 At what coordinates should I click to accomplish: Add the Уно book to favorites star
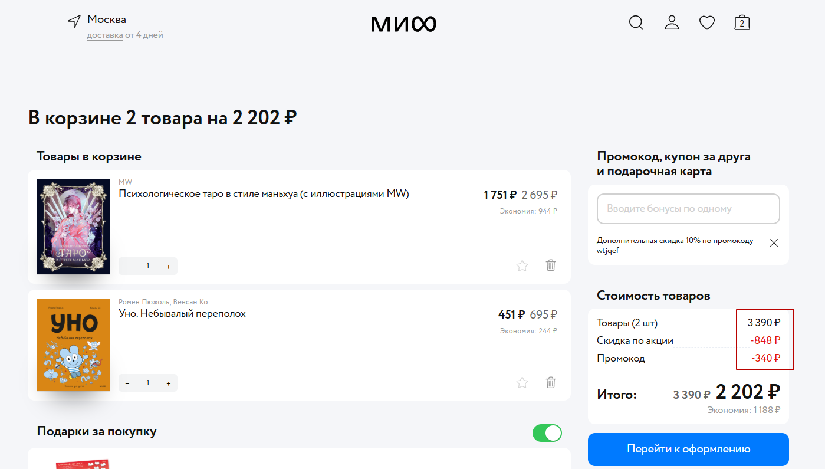click(x=522, y=383)
